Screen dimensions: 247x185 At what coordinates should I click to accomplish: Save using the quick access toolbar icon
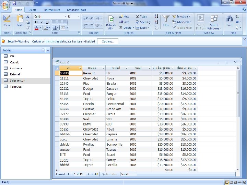coord(14,3)
